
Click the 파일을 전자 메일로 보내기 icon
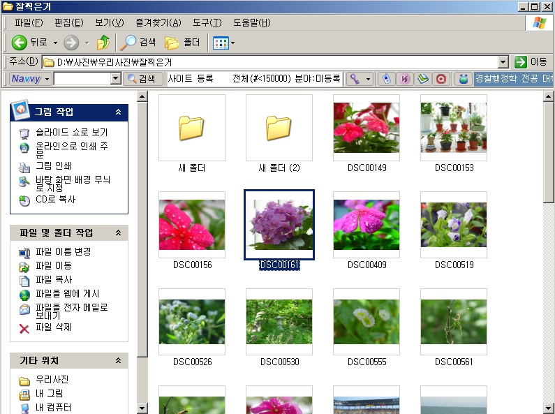[24, 309]
